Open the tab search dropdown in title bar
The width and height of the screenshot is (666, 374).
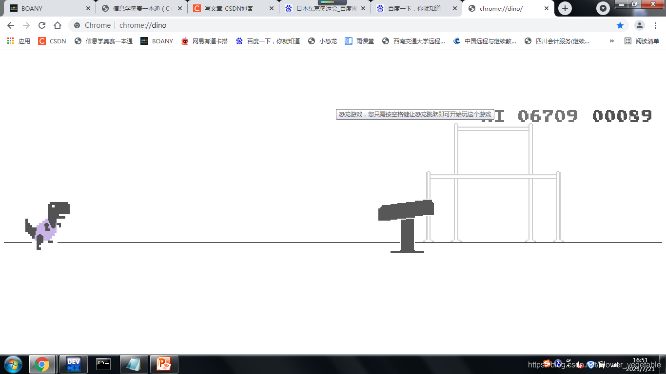(603, 8)
